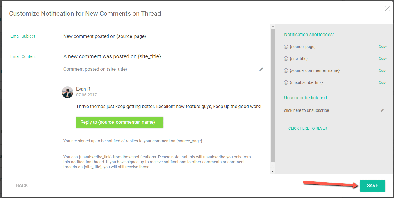
Task: Click the unsubscribe notice paragraph
Action: click(157, 162)
